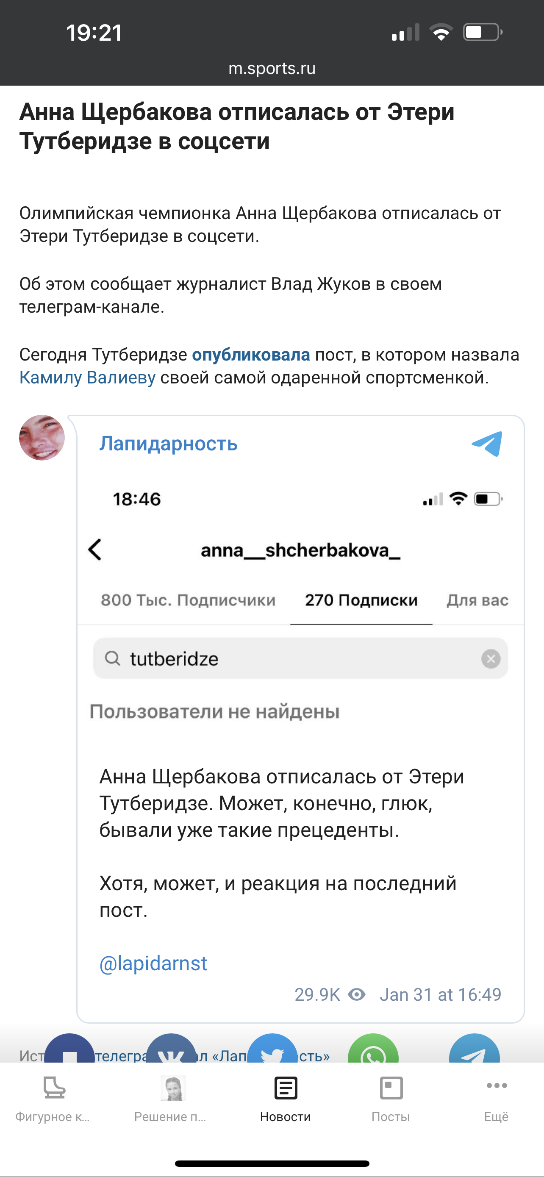Tap the @lapidarnst handle link
544x1177 pixels.
point(153,963)
